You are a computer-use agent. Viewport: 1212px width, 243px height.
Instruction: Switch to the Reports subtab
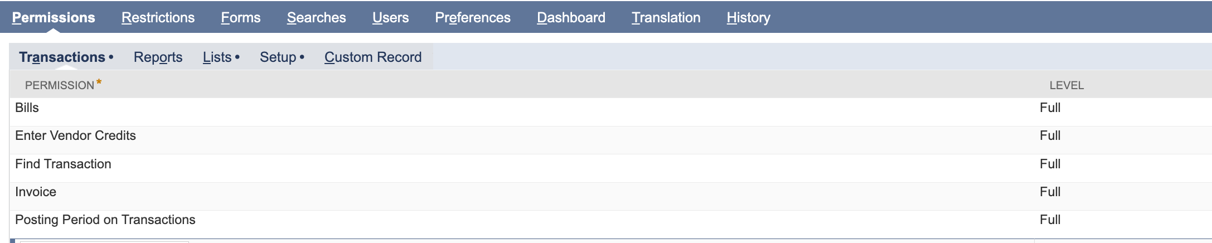[158, 57]
